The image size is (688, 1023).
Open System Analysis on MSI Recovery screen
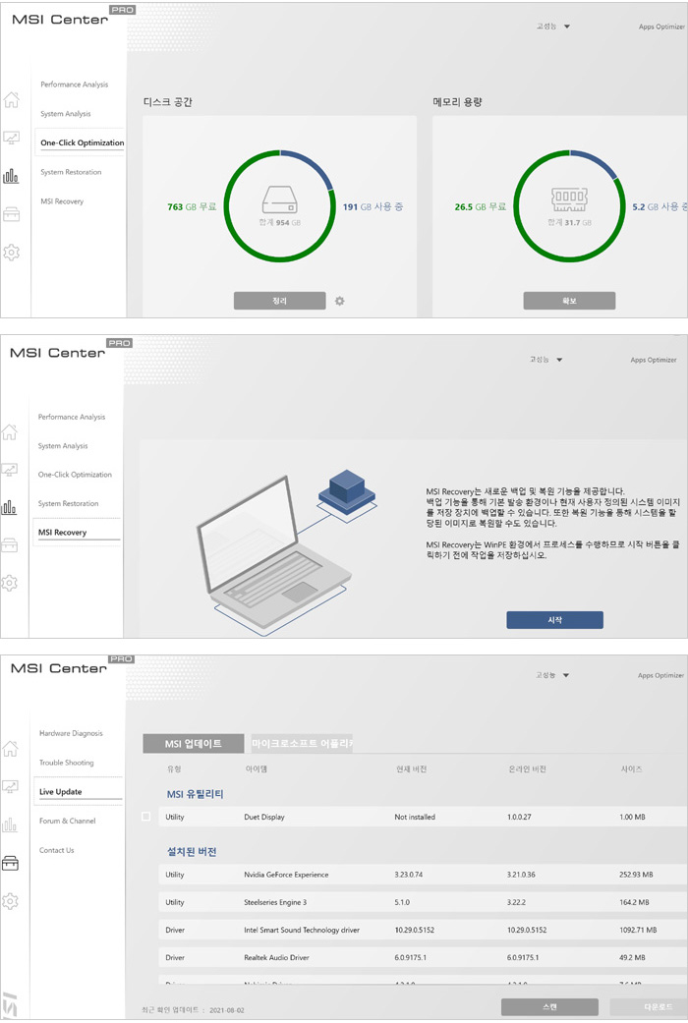coord(63,445)
